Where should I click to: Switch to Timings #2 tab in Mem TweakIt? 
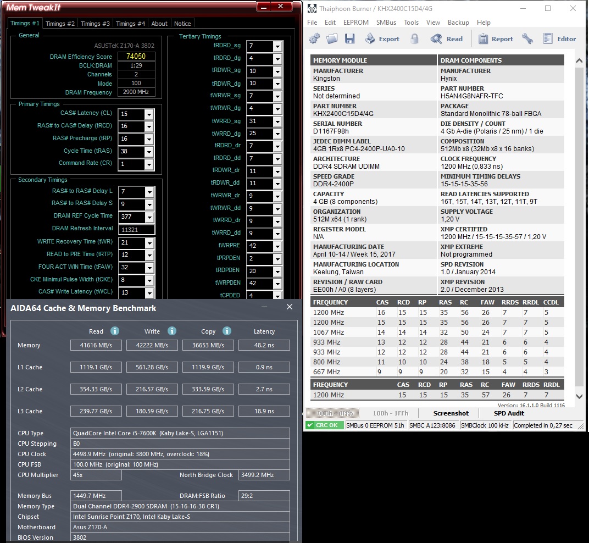coord(60,24)
